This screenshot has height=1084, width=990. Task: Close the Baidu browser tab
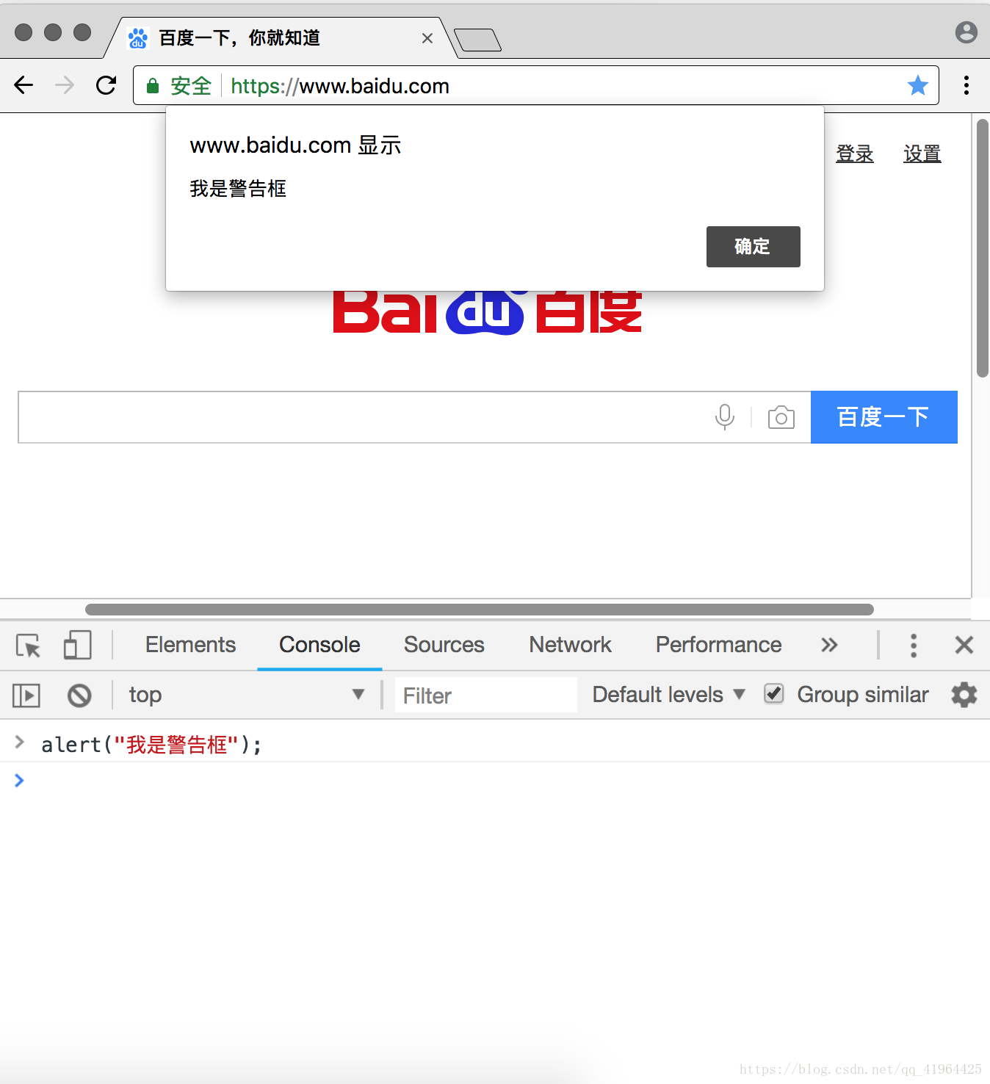point(427,38)
